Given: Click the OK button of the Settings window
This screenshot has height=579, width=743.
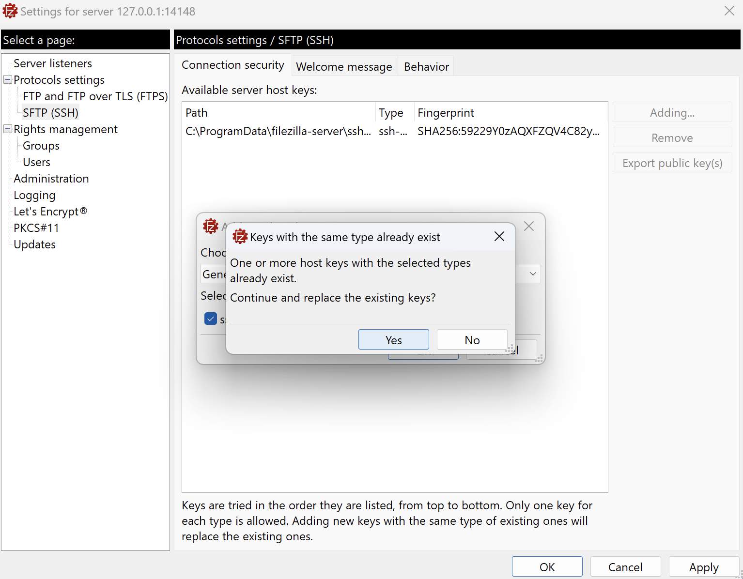Looking at the screenshot, I should coord(547,566).
